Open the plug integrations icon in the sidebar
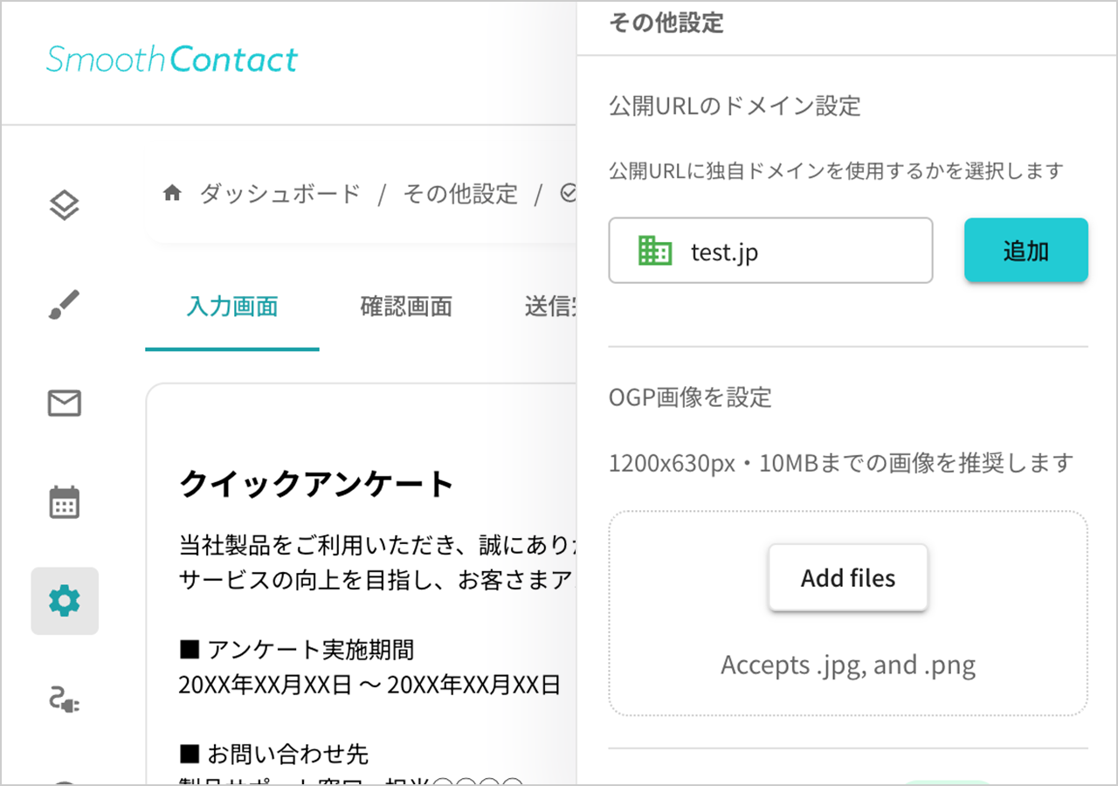Viewport: 1118px width, 786px height. point(65,700)
